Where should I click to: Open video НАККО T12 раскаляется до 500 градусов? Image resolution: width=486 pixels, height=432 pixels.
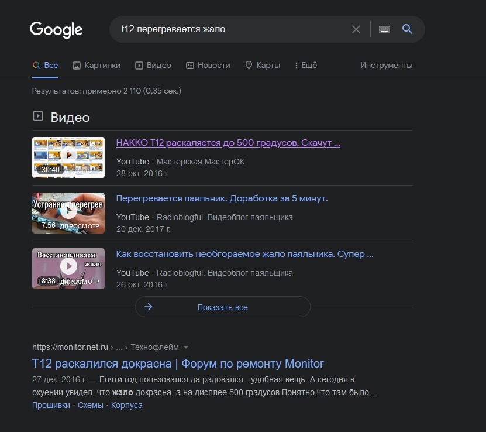(228, 143)
